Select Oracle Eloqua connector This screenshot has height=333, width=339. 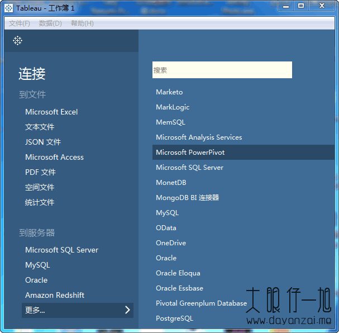(178, 273)
